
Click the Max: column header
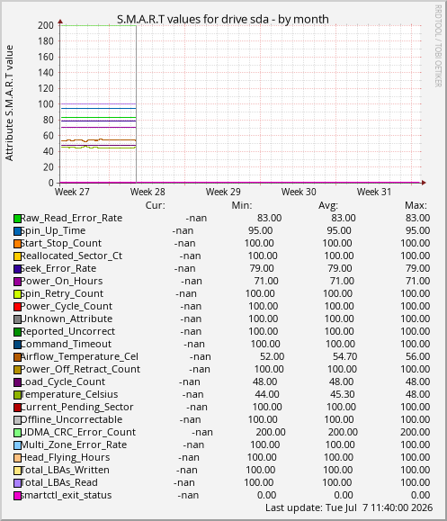(x=416, y=205)
